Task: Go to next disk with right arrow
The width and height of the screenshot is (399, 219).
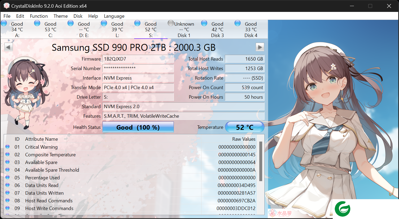Action: pyautogui.click(x=260, y=47)
